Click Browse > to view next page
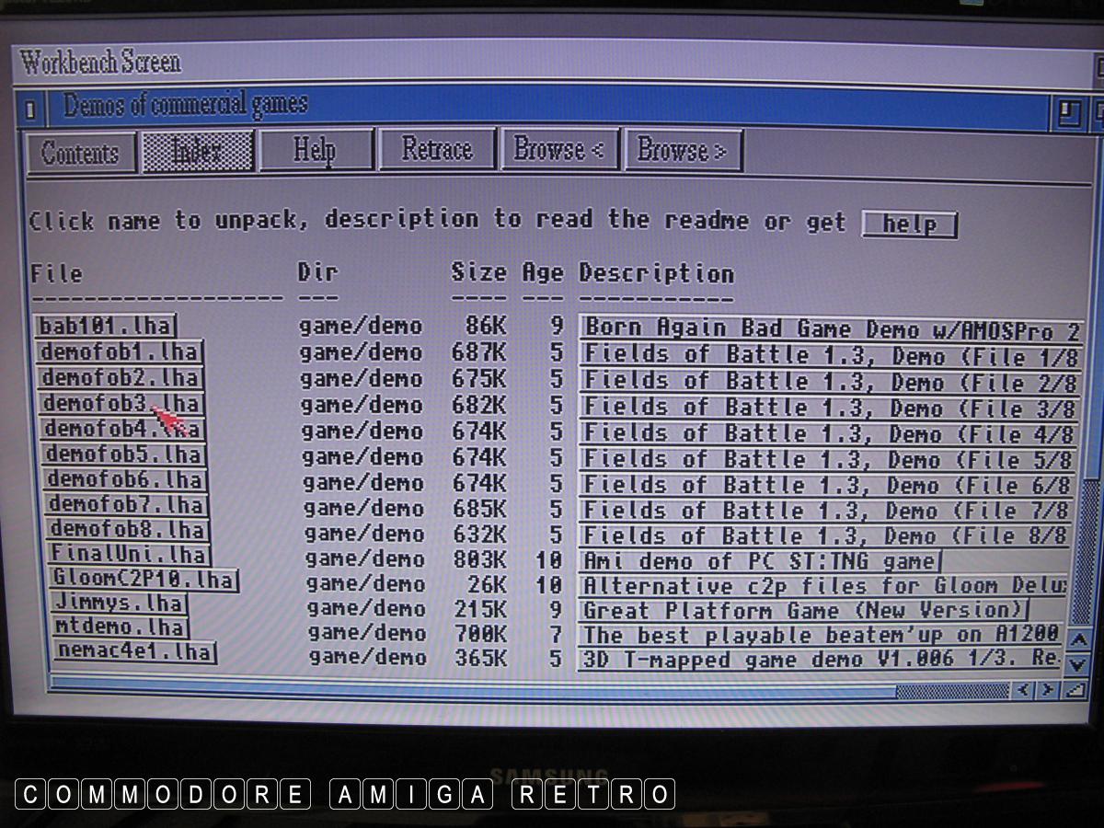This screenshot has height=828, width=1104. (x=682, y=150)
